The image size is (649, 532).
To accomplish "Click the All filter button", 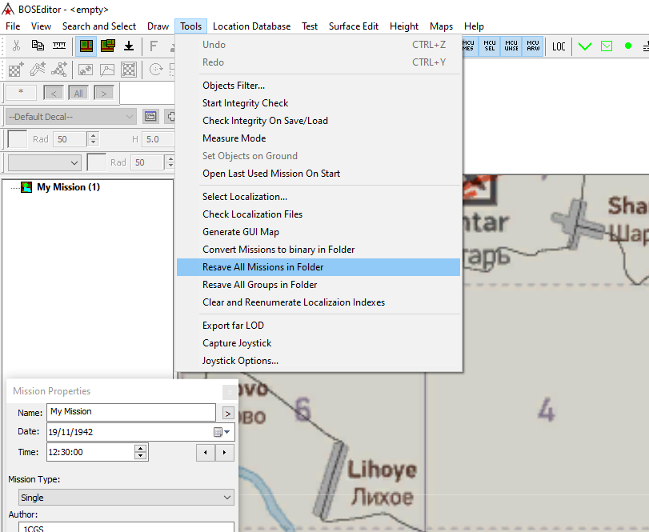I will tap(78, 93).
